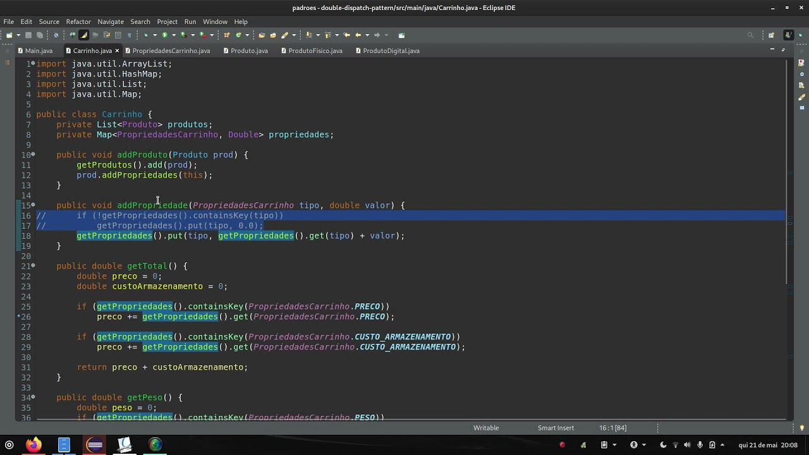Click the New Java Class icon
The width and height of the screenshot is (809, 455).
pyautogui.click(x=239, y=35)
